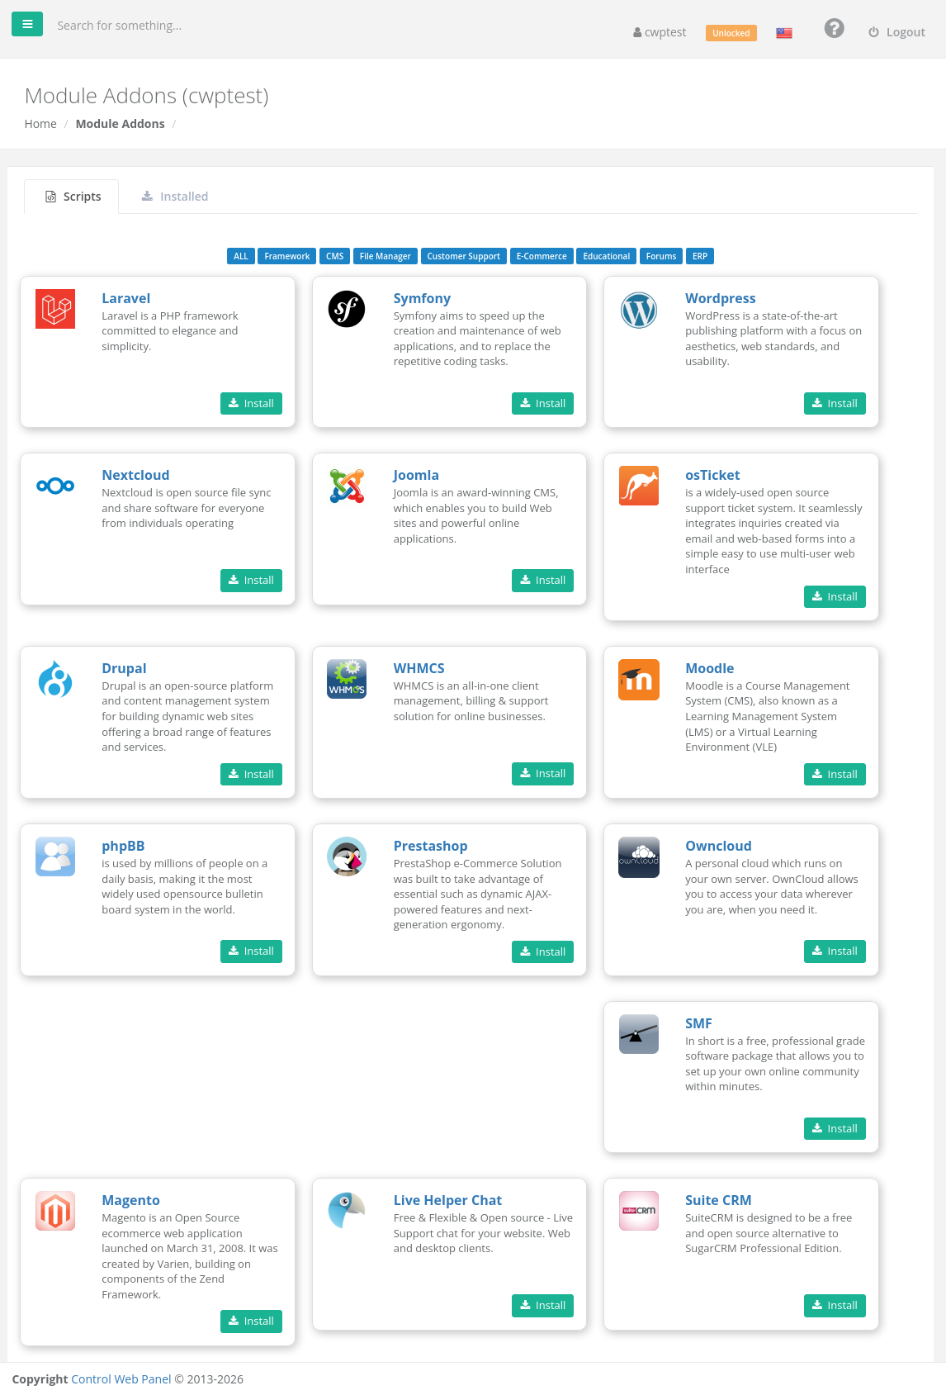The width and height of the screenshot is (946, 1395).
Task: Install Laravel
Action: (251, 403)
